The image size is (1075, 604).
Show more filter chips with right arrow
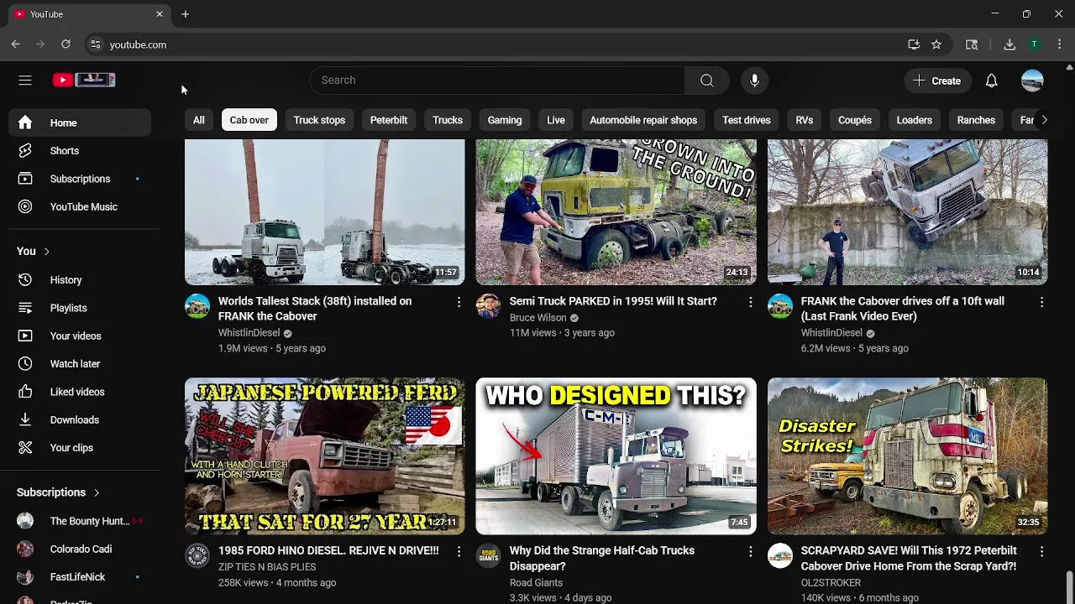click(x=1044, y=120)
